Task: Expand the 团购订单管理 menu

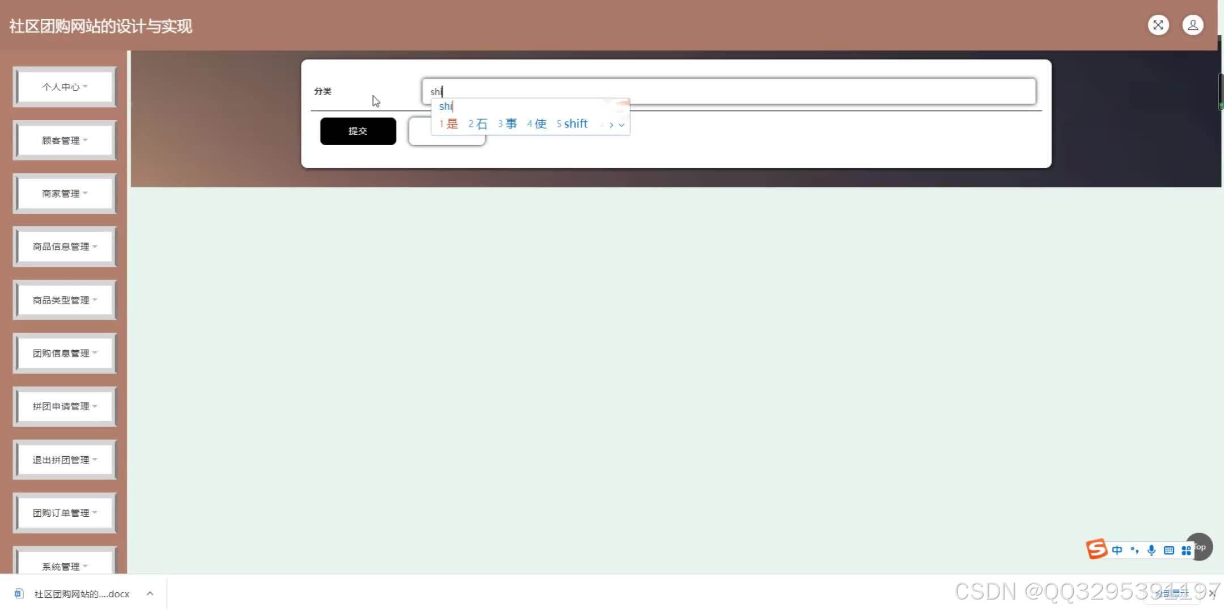Action: point(65,513)
